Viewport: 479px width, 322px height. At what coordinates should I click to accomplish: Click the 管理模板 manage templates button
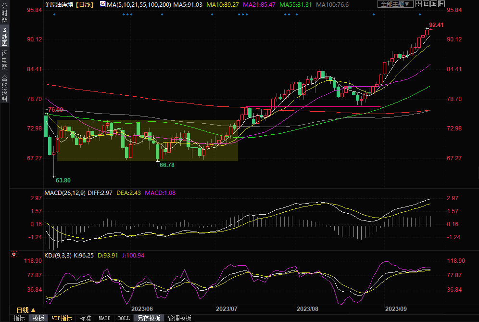(179, 318)
